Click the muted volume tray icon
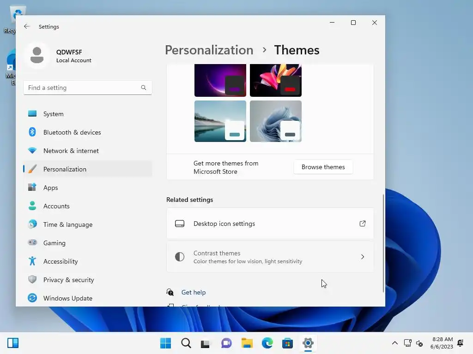The width and height of the screenshot is (473, 354). 419,343
